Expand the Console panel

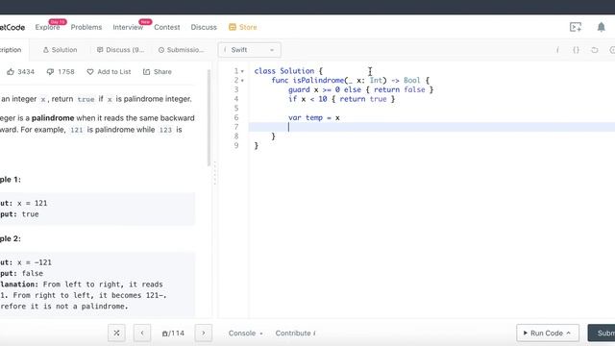pyautogui.click(x=246, y=334)
